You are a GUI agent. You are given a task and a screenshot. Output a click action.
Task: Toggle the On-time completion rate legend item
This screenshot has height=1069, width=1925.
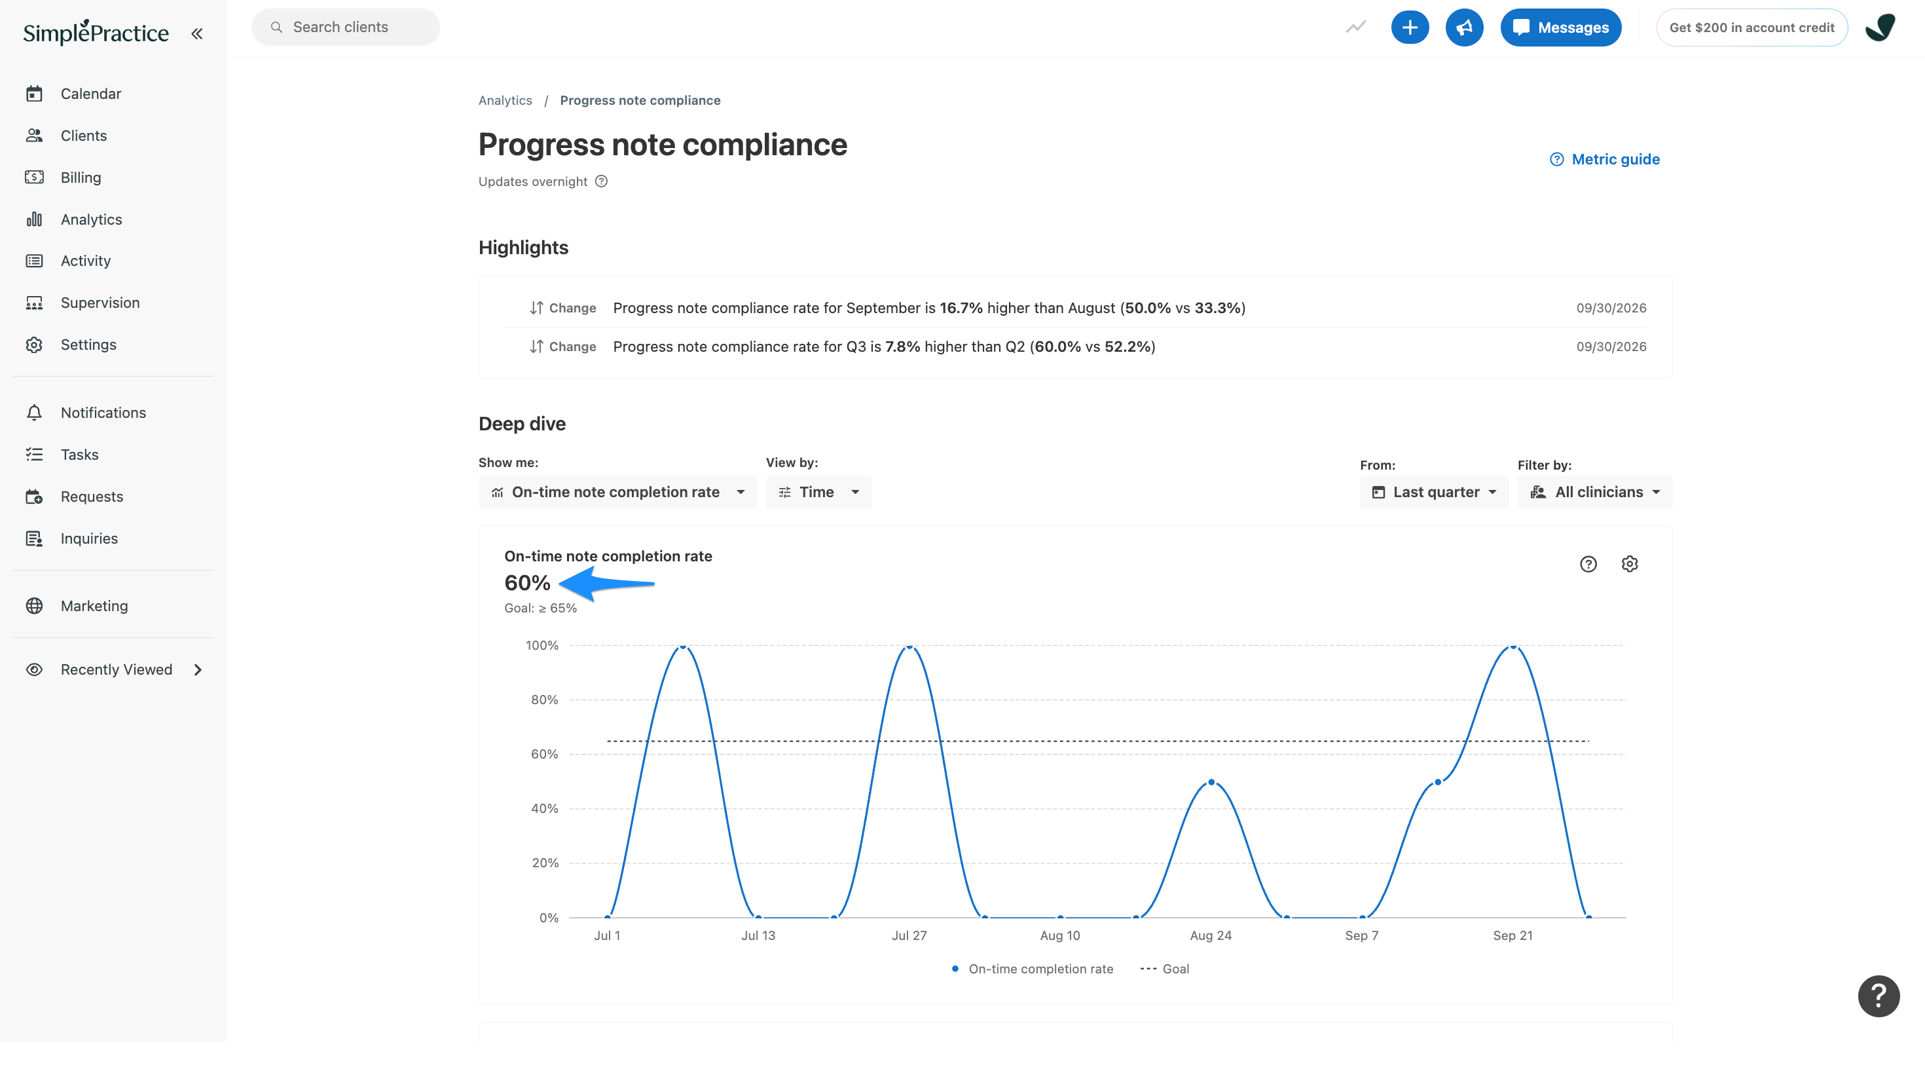pyautogui.click(x=1032, y=969)
